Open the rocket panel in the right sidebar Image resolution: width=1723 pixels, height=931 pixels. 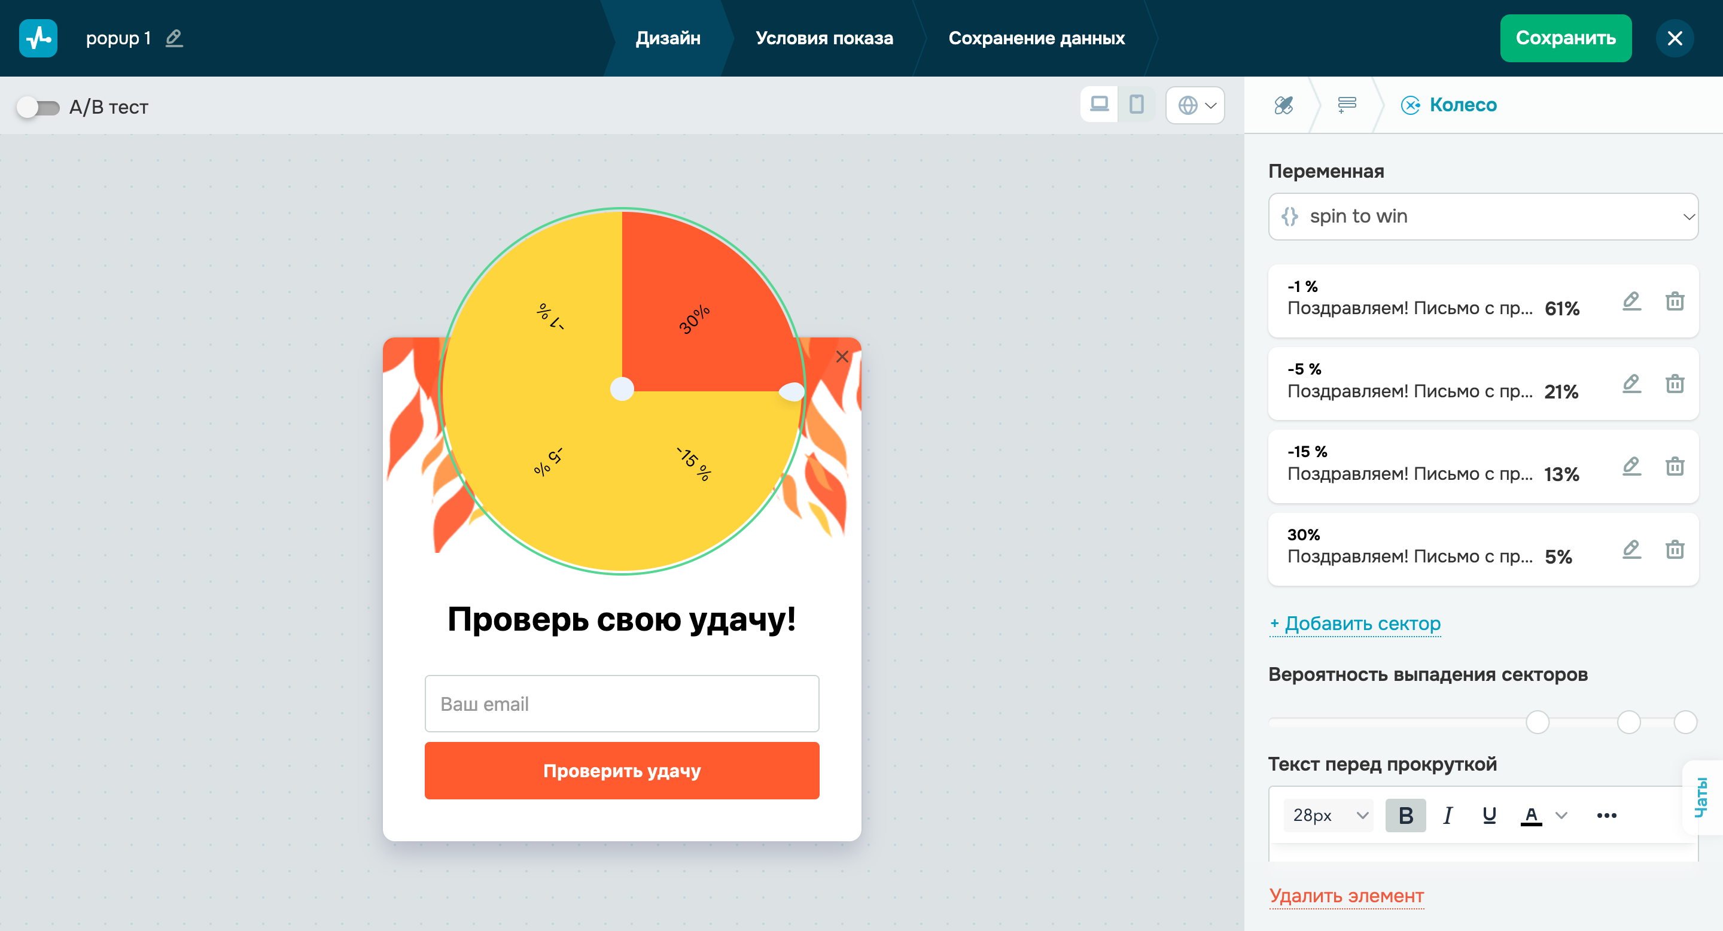pos(1284,104)
